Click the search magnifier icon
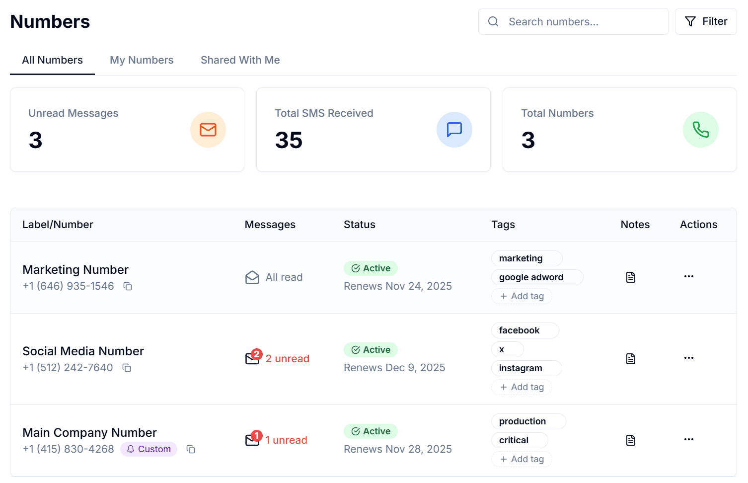This screenshot has width=748, height=483. [493, 21]
